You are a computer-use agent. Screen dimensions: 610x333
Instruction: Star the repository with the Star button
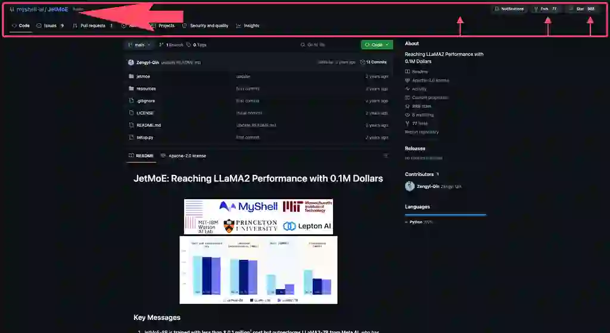click(x=583, y=9)
